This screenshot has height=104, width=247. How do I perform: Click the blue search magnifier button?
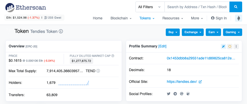pyautogui.click(x=236, y=7)
